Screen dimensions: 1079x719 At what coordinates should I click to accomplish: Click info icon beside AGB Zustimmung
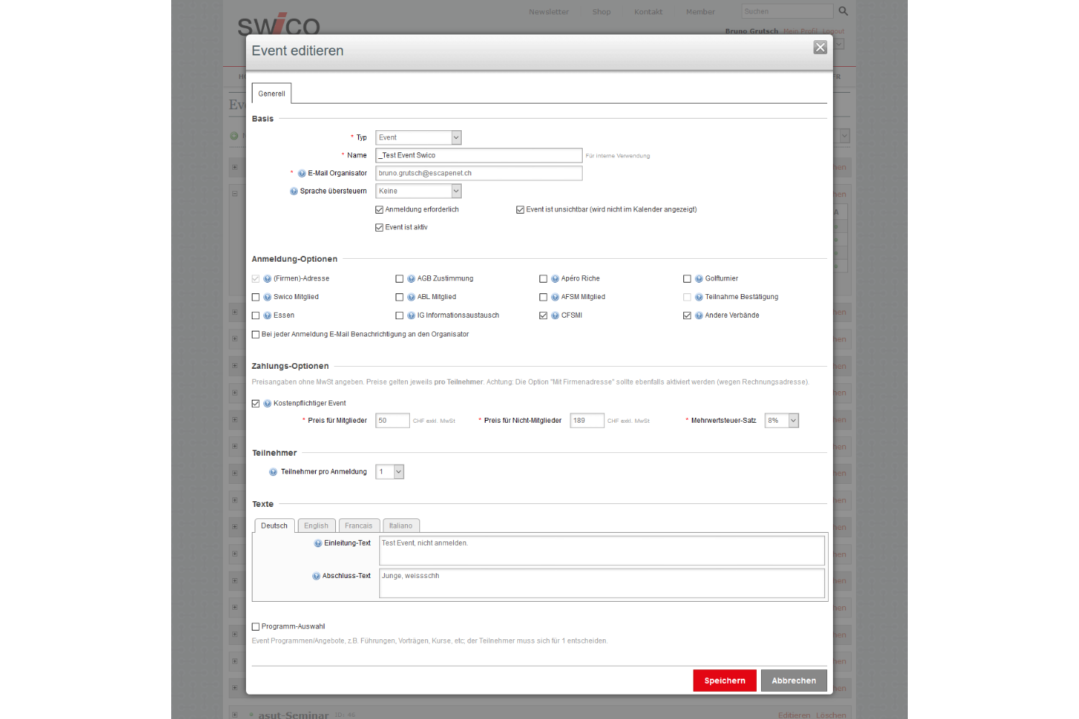411,279
